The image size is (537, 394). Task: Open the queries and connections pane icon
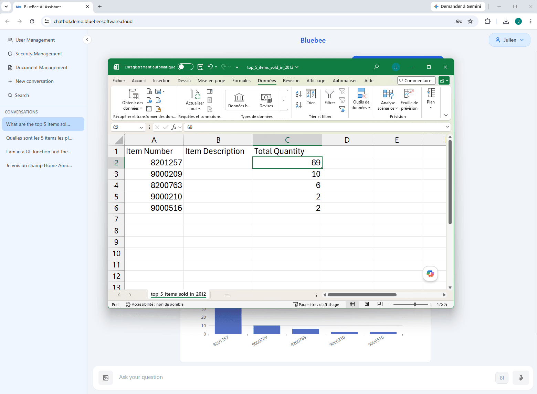(x=210, y=91)
